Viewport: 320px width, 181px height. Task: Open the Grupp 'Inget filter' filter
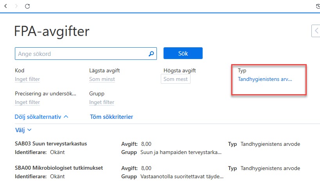102,102
